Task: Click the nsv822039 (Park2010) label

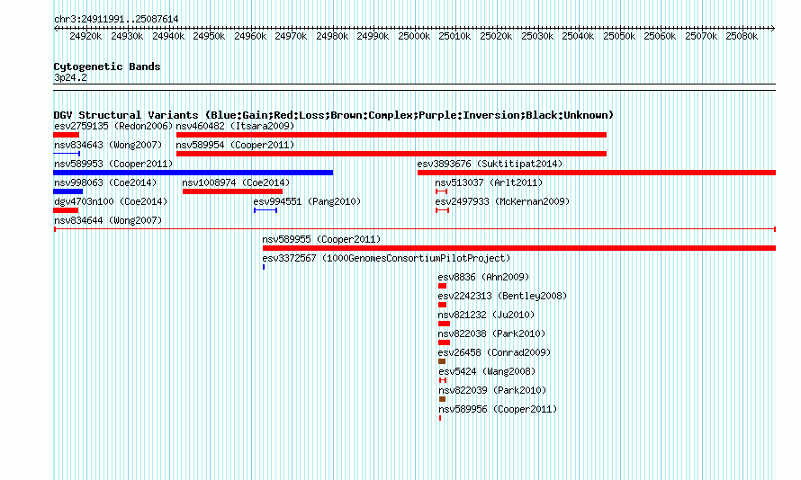Action: (492, 390)
